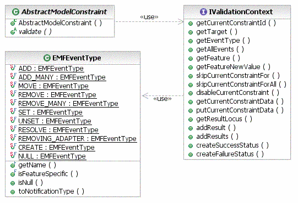
Task: Click the green dot beside getCurrentConstraintId
Action: (x=191, y=24)
